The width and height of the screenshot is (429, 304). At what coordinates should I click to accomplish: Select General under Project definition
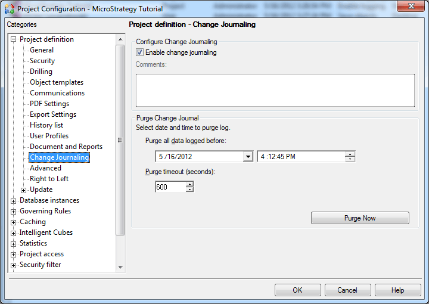coord(42,50)
